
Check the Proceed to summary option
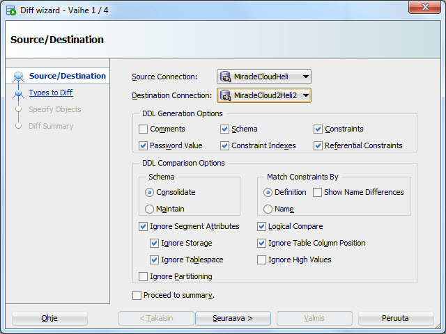pos(137,295)
